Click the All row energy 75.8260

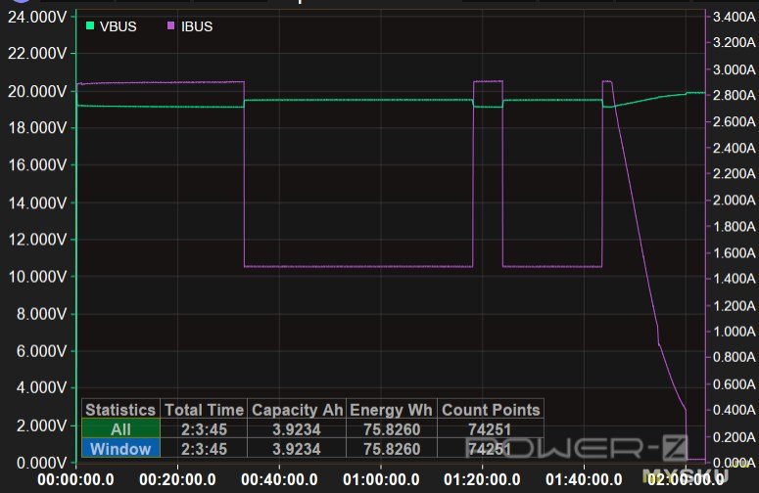click(392, 429)
